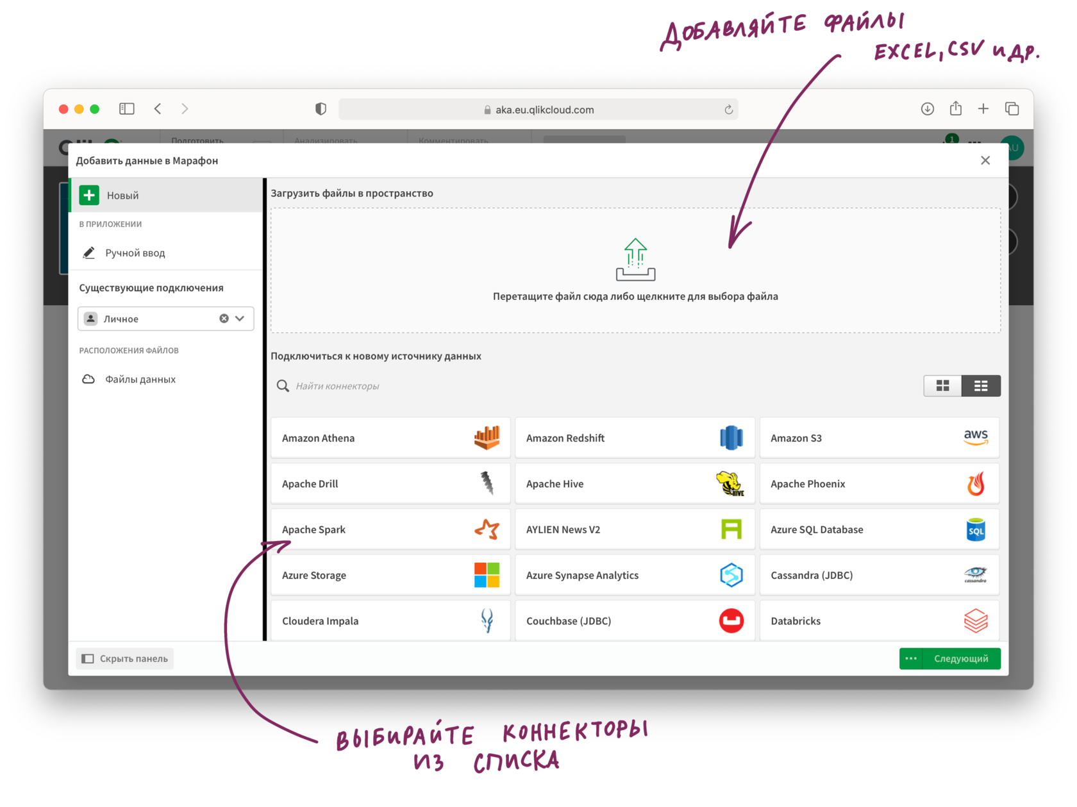Select the Databricks connector
The image size is (1077, 807).
[879, 620]
